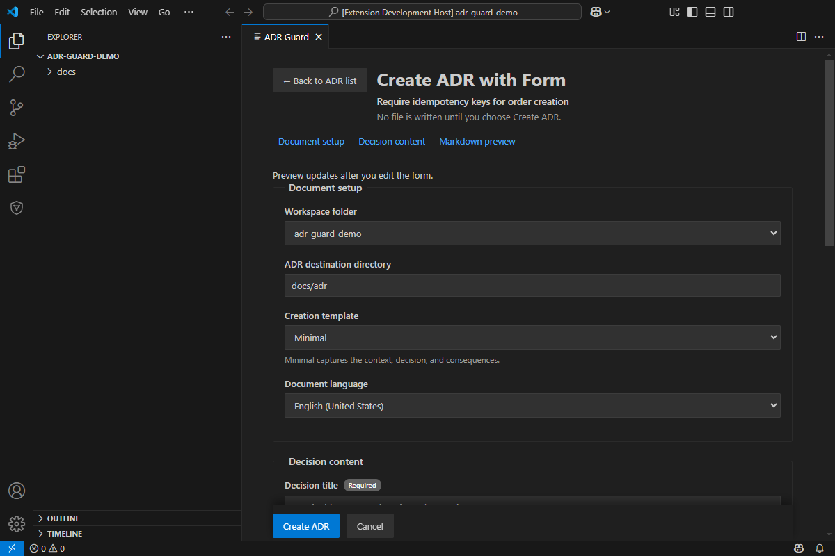Open the File menu
The image size is (835, 556).
click(x=37, y=12)
